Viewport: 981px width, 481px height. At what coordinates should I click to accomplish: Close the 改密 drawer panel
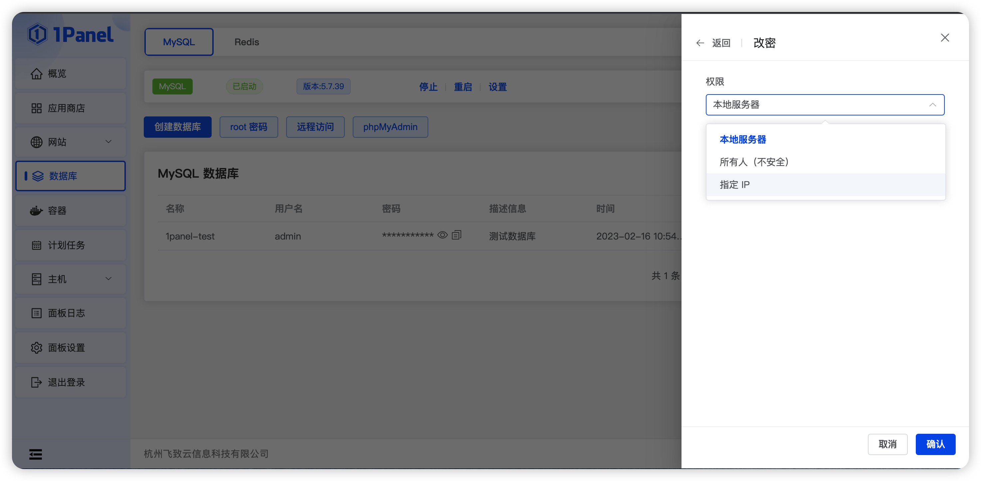tap(945, 38)
